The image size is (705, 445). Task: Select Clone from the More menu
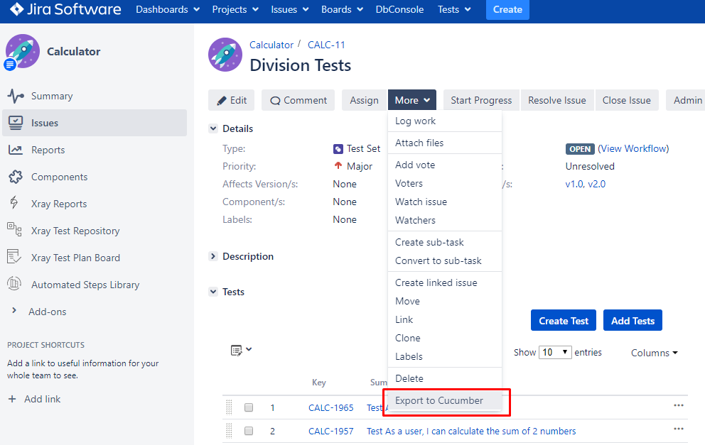tap(445, 338)
